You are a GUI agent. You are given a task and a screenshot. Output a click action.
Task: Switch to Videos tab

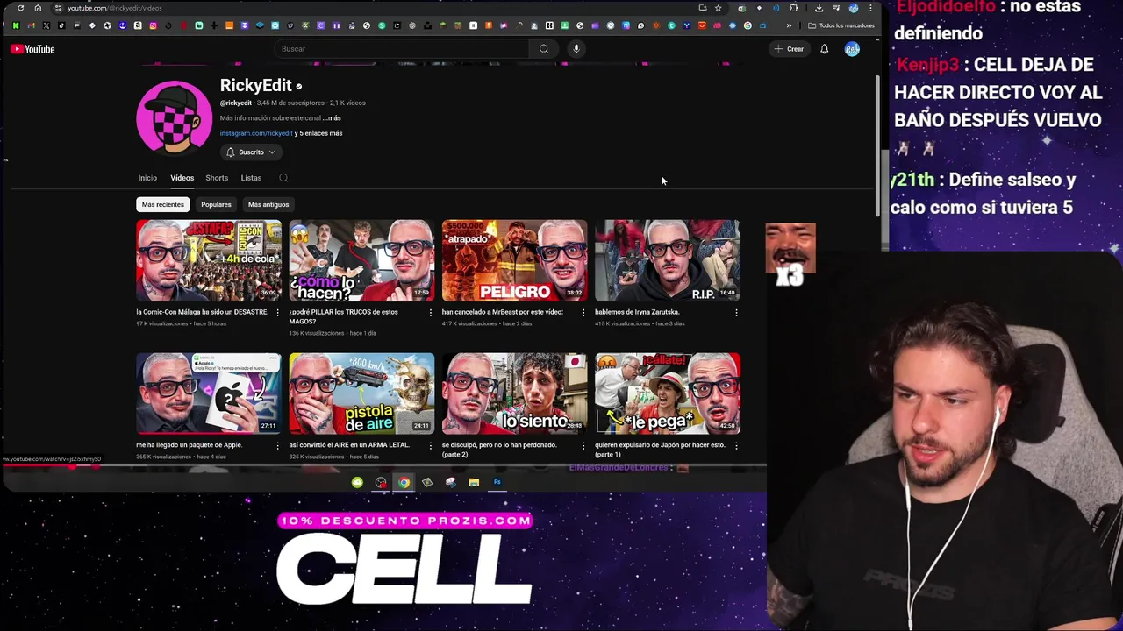pyautogui.click(x=182, y=178)
